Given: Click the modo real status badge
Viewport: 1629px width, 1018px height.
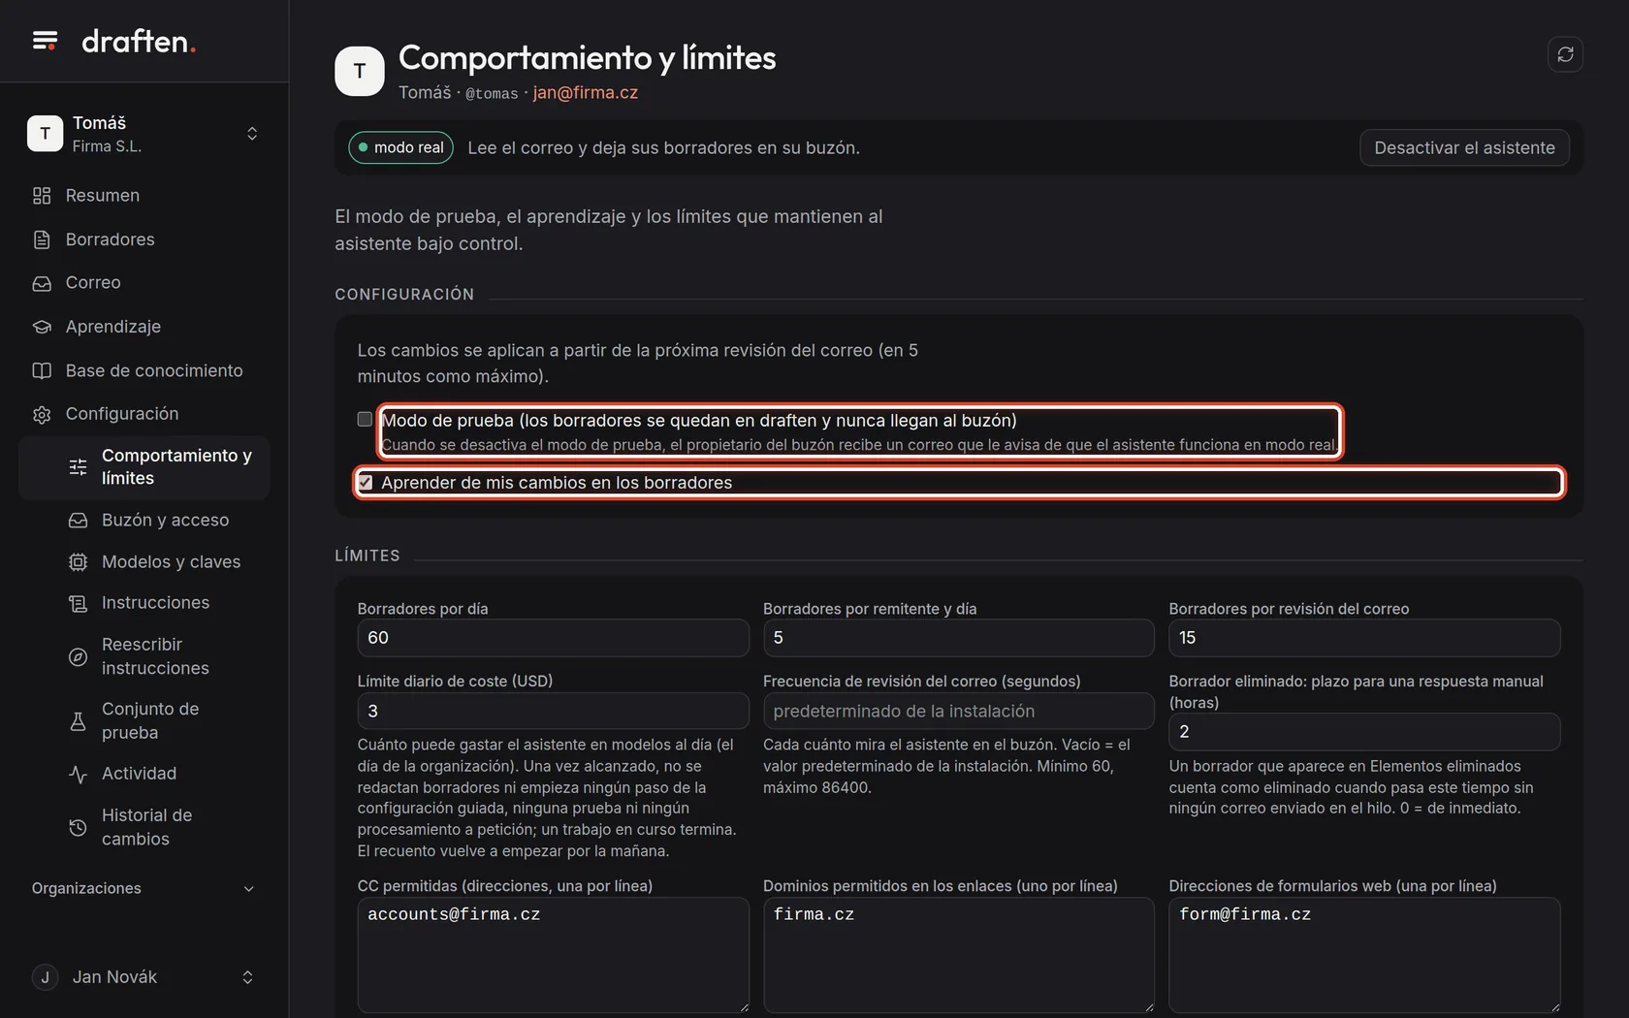Looking at the screenshot, I should click(400, 147).
